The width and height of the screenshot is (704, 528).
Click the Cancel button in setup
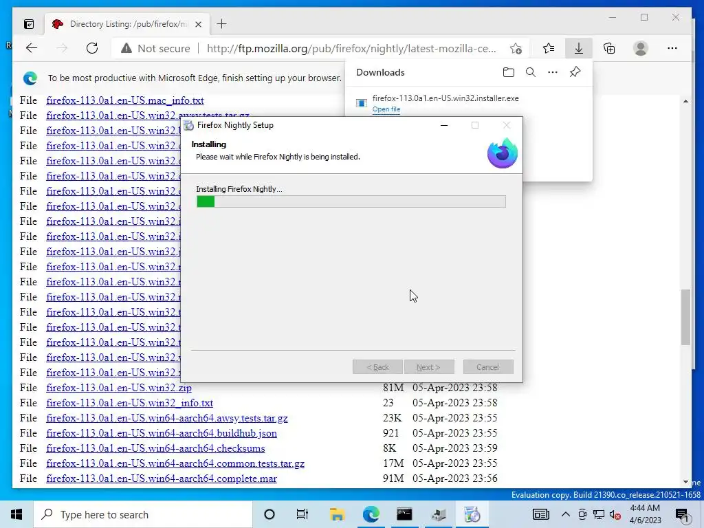[488, 367]
